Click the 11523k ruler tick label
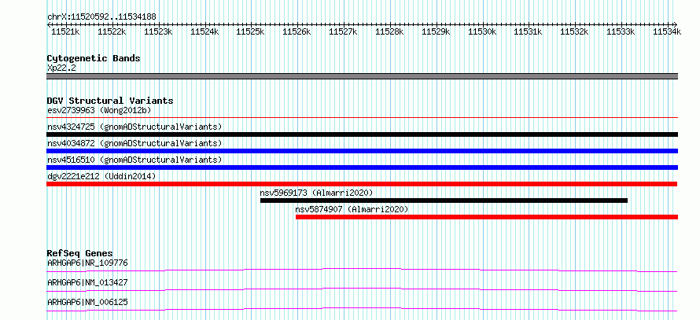Viewport: 700px width, 320px height. click(158, 31)
